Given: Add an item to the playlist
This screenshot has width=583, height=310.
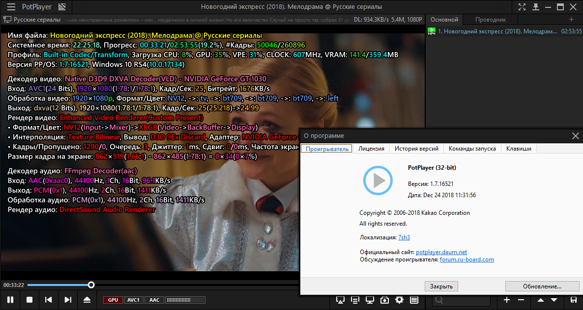Looking at the screenshot, I should coord(506,300).
